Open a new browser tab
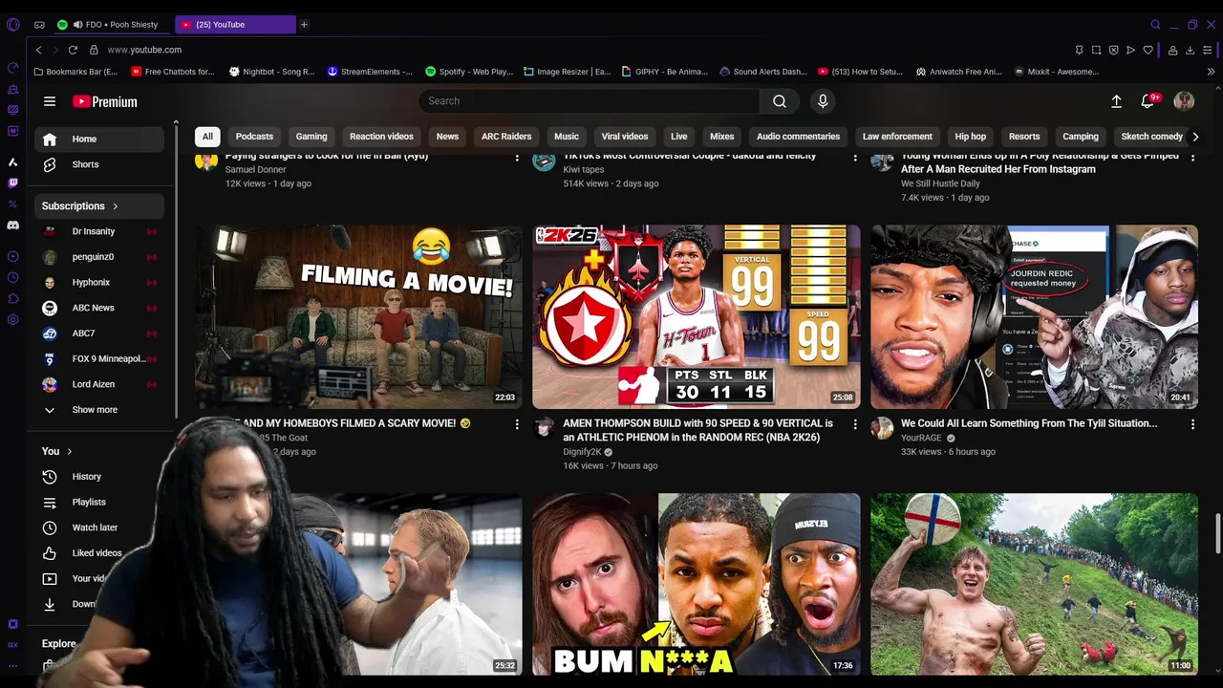 click(x=304, y=25)
